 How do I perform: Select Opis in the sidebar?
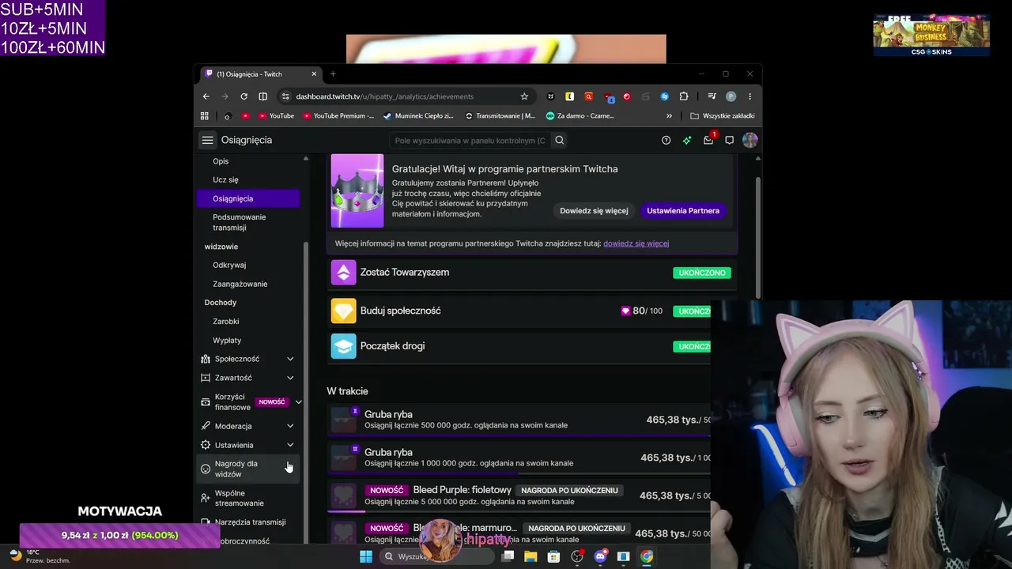(x=221, y=161)
